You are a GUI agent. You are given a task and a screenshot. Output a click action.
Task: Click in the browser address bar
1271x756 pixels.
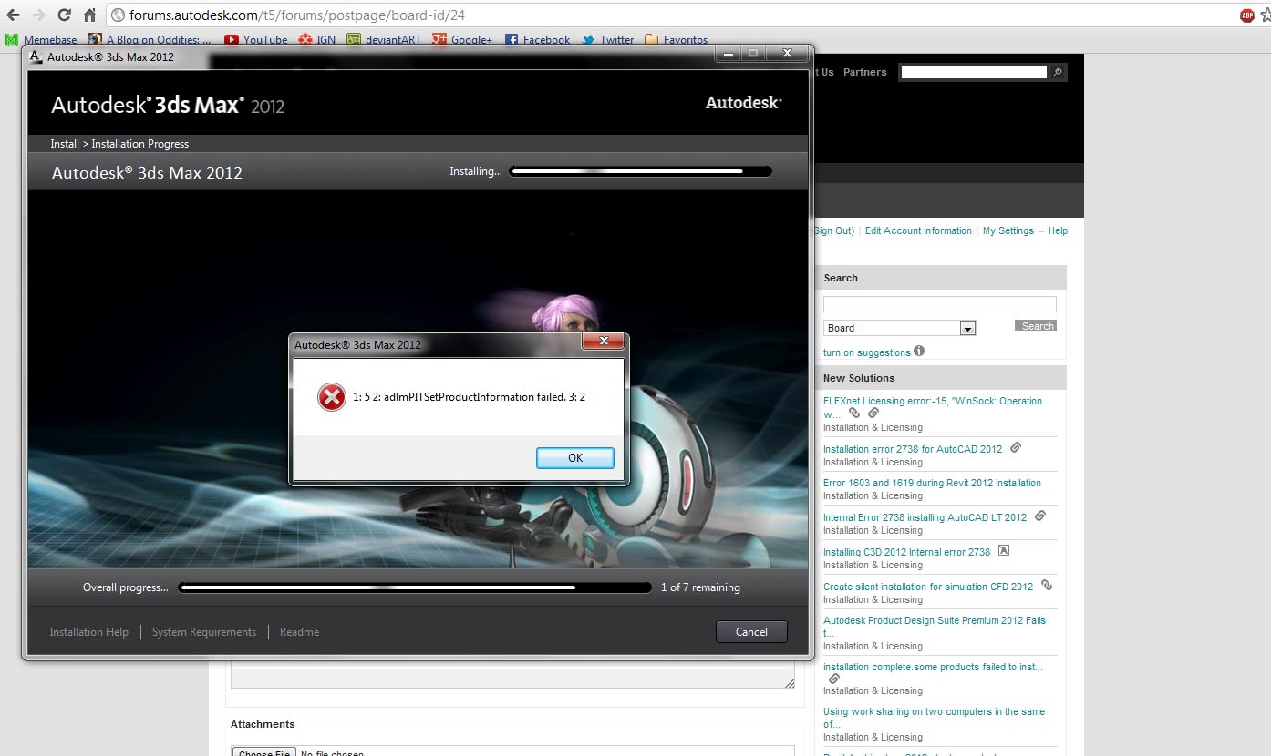click(x=670, y=15)
